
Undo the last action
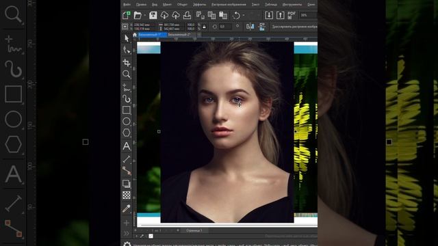point(236,15)
